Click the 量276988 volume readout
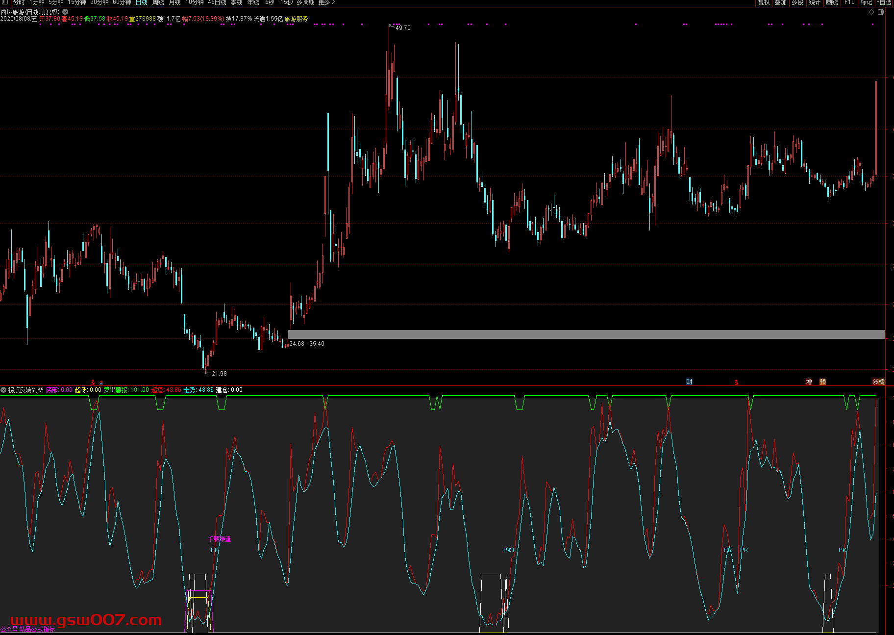This screenshot has height=635, width=894. pos(143,19)
